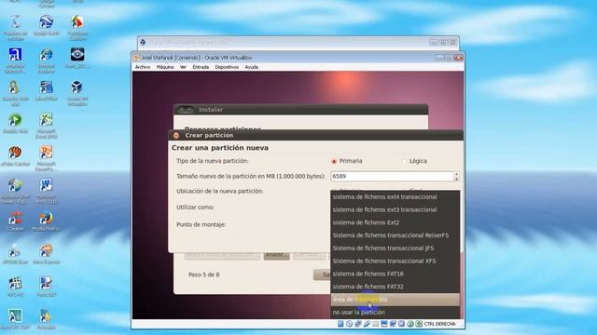Viewport: 597px width, 335px height.
Task: Click the network indicator in VirtualBox status bar
Action: [x=358, y=324]
